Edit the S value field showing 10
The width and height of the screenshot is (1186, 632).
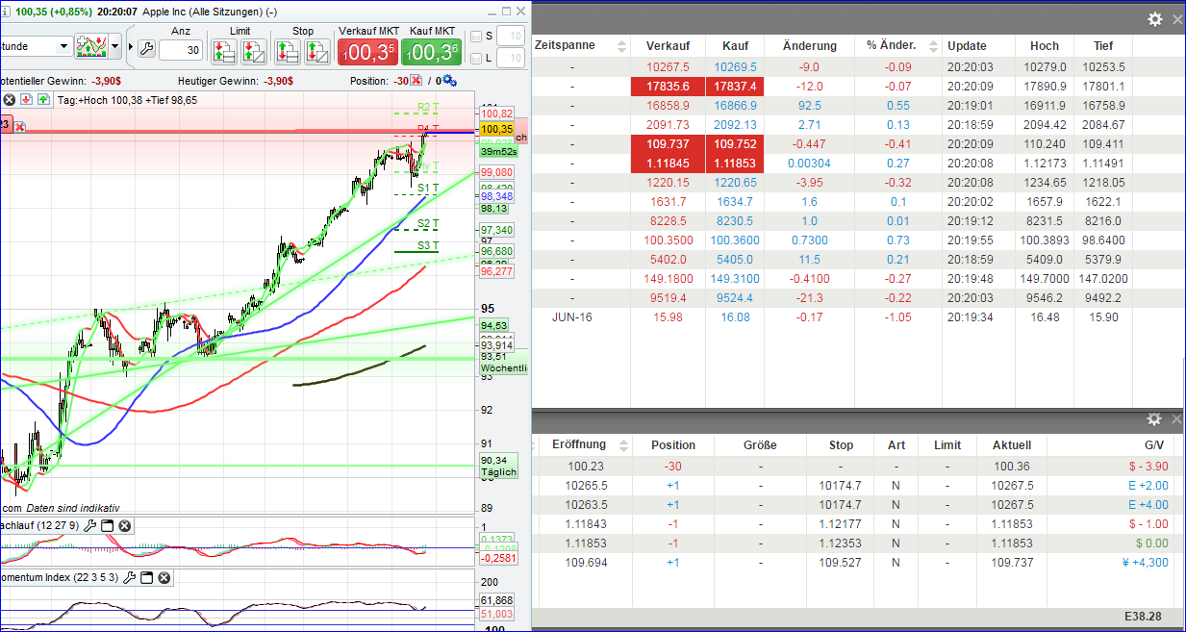511,37
